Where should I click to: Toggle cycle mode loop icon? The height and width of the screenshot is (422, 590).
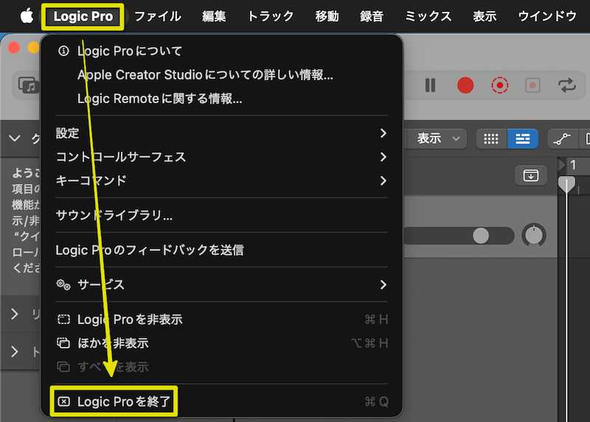click(x=566, y=85)
